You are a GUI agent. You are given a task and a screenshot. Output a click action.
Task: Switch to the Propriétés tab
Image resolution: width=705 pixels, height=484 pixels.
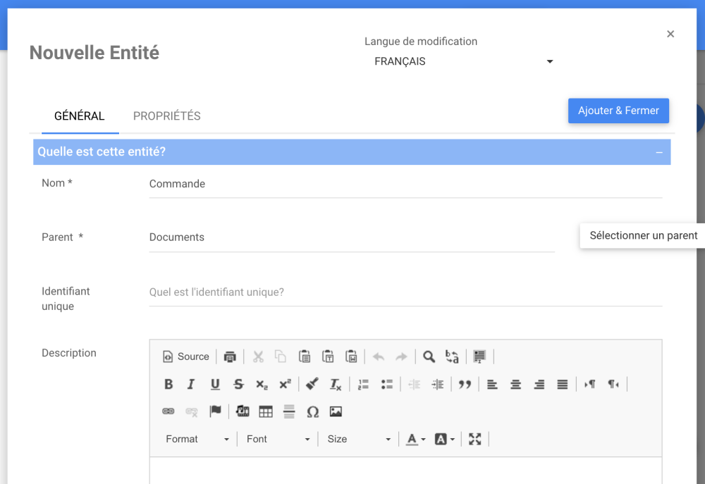167,116
